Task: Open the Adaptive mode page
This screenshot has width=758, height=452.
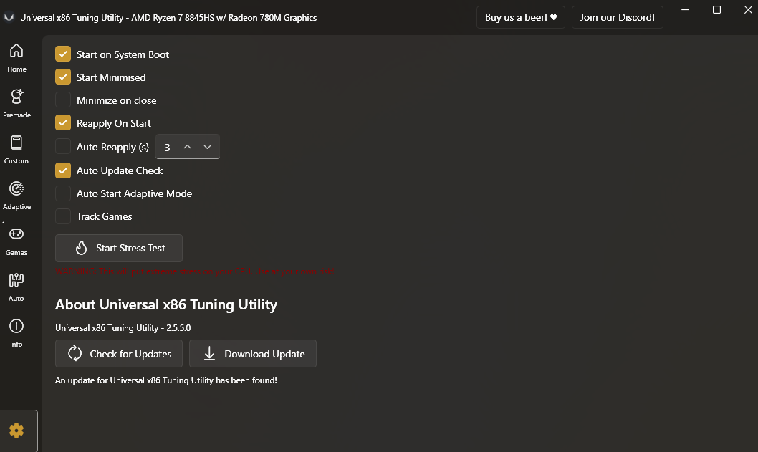Action: pos(16,195)
